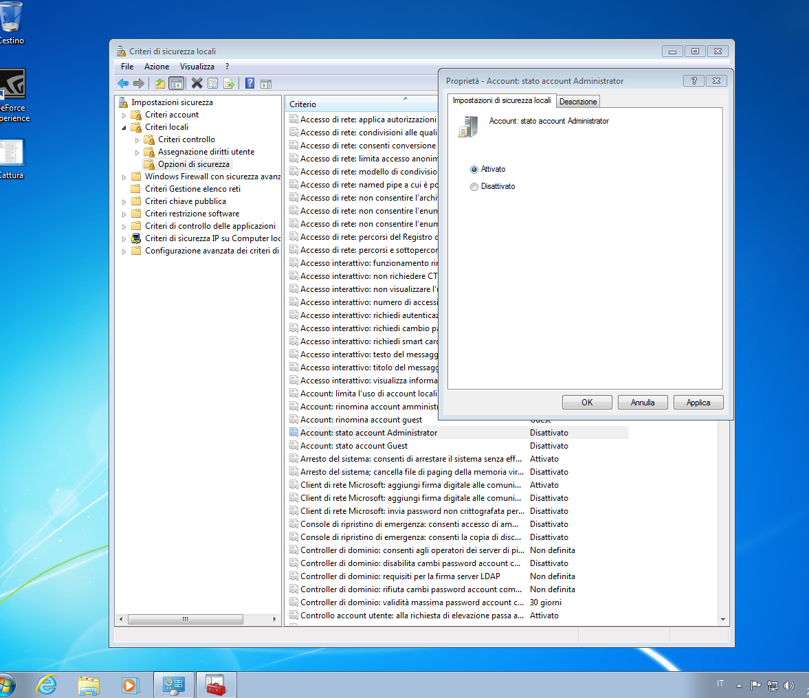This screenshot has width=809, height=698.
Task: Select the Attivato radio button
Action: click(474, 170)
